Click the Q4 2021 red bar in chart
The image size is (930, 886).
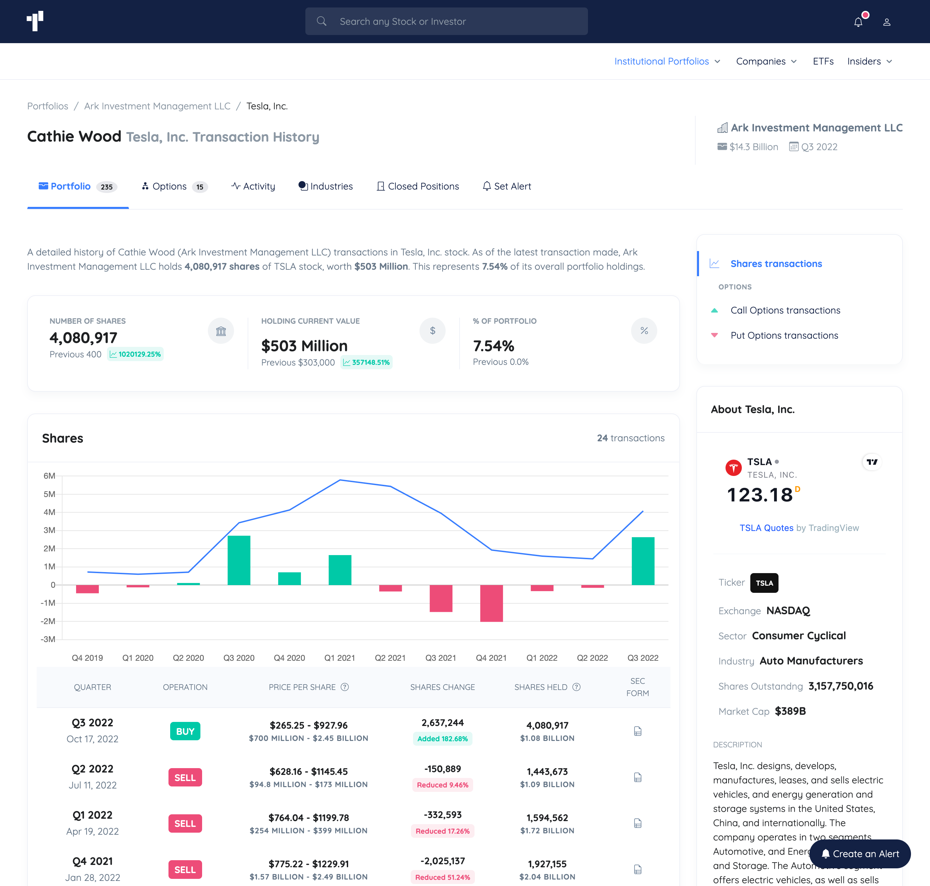tap(491, 604)
